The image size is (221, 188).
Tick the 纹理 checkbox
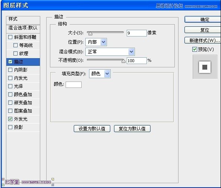[x=15, y=54]
